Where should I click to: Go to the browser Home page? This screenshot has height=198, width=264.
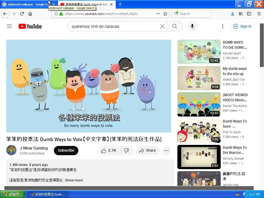pos(30,14)
